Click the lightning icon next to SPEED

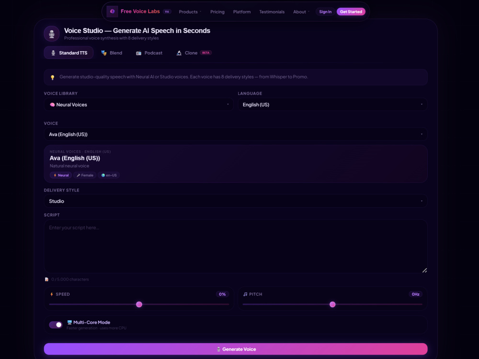pyautogui.click(x=52, y=294)
